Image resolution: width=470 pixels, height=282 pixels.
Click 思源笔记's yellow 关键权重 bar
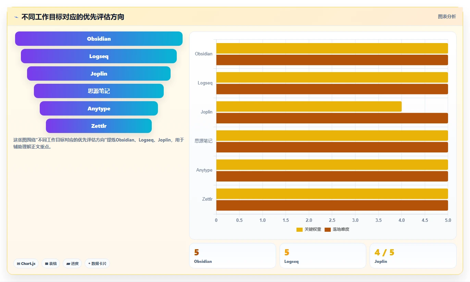[x=332, y=135]
